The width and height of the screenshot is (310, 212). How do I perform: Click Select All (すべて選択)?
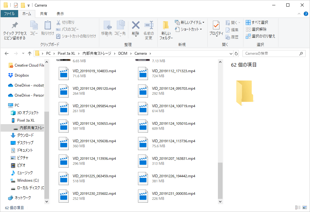(x=257, y=23)
